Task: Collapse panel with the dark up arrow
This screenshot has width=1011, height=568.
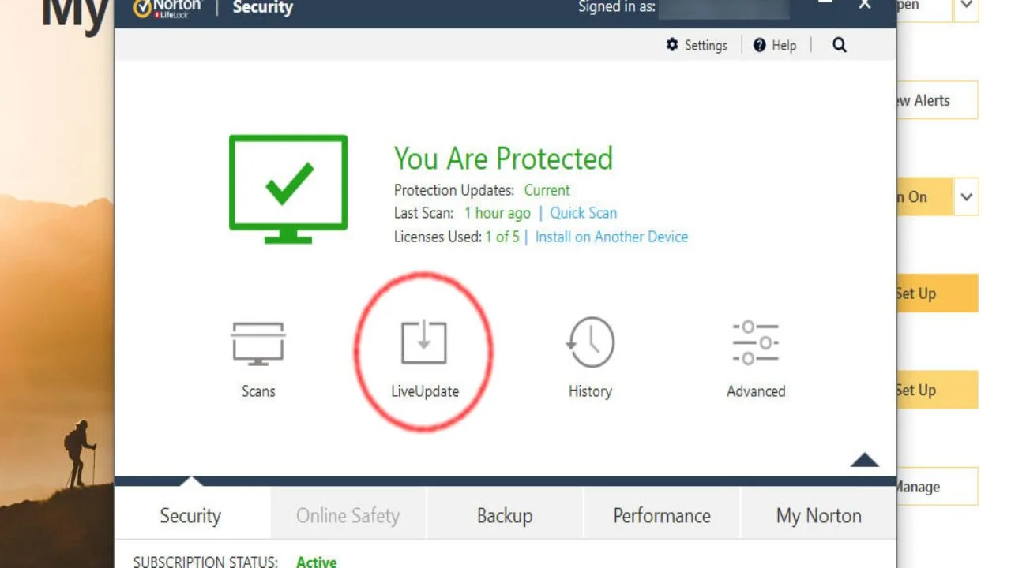Action: click(x=864, y=460)
